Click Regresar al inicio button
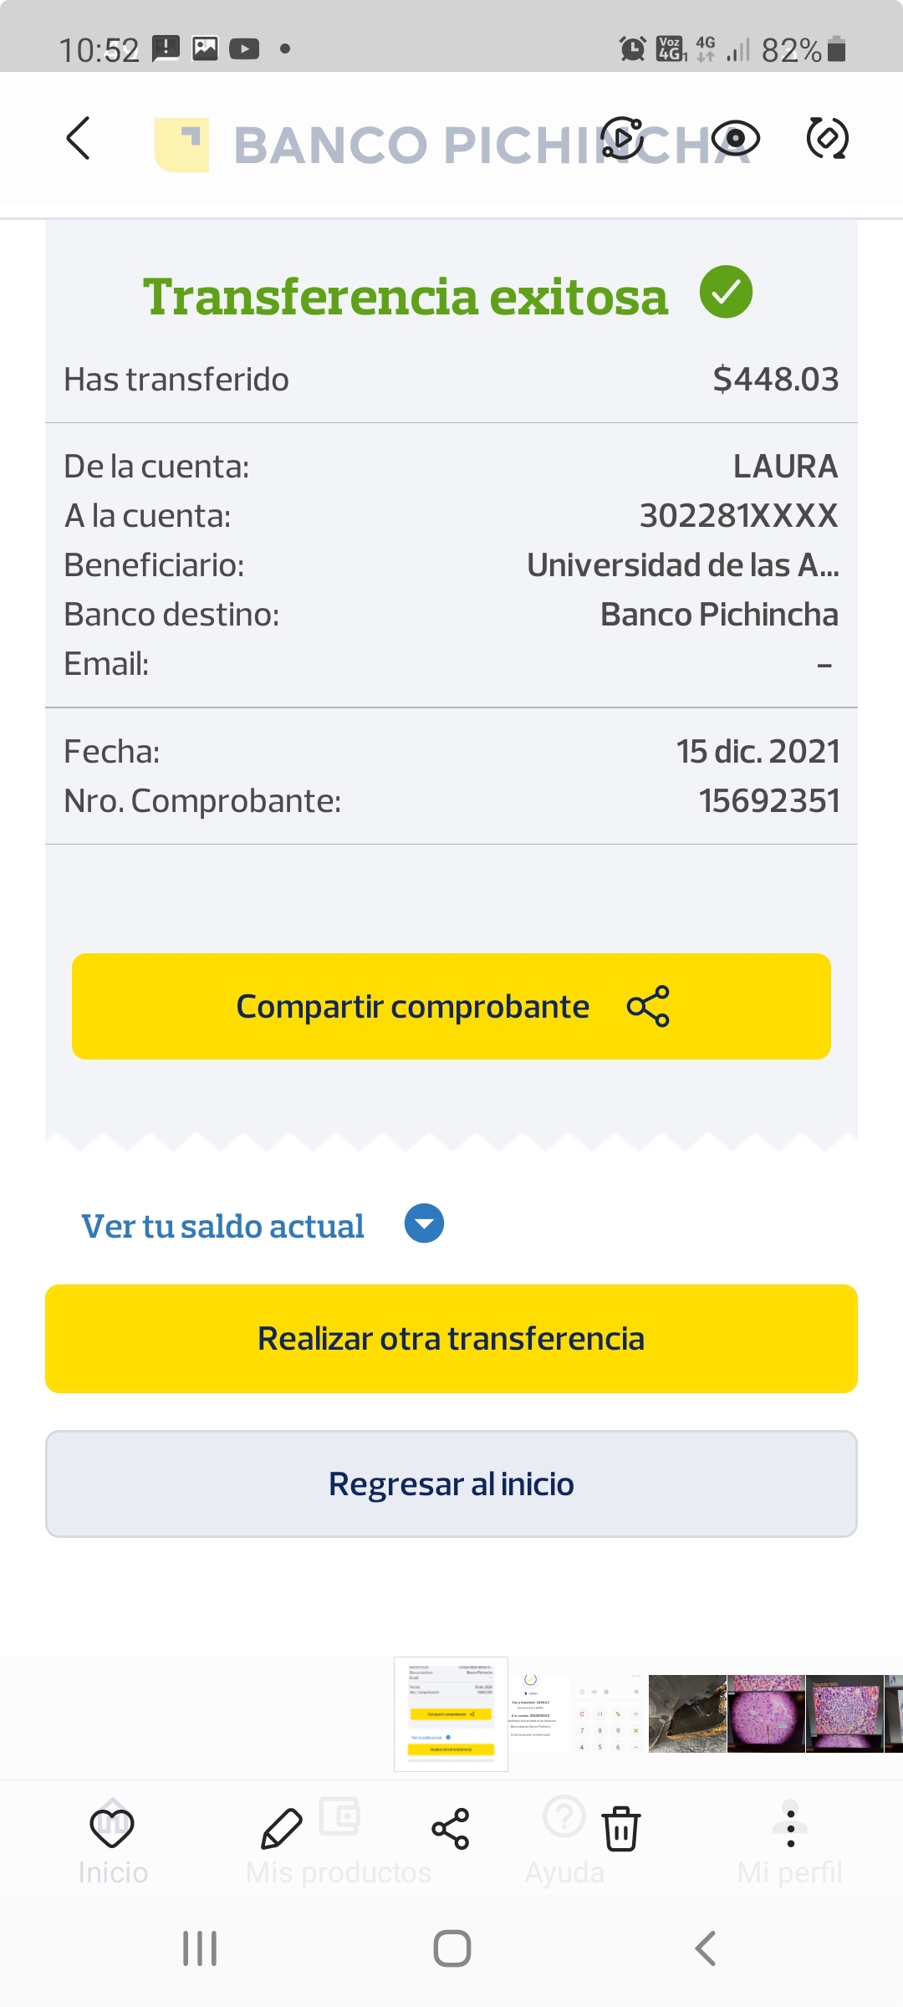Screen dimensions: 903x2007 451,1484
